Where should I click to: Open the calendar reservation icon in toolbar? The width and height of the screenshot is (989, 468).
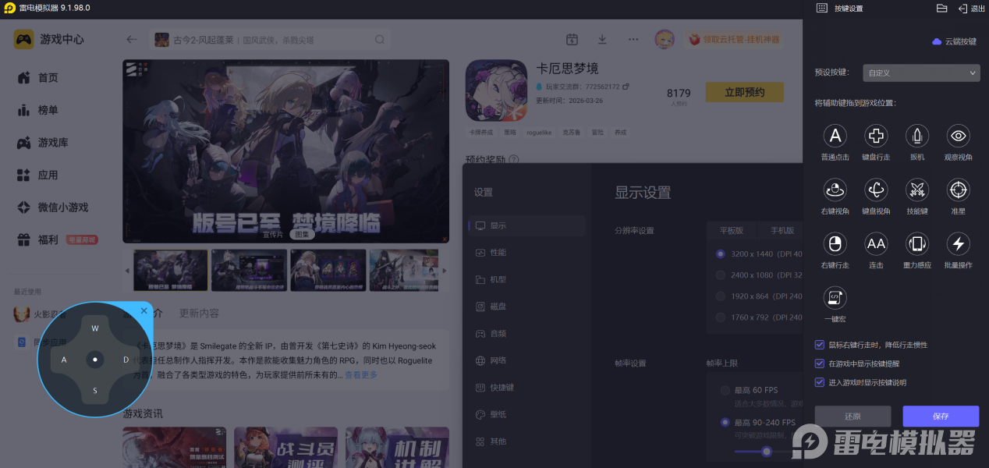pyautogui.click(x=572, y=39)
